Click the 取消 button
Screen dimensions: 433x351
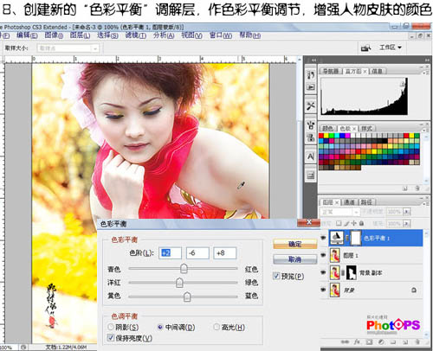(294, 259)
